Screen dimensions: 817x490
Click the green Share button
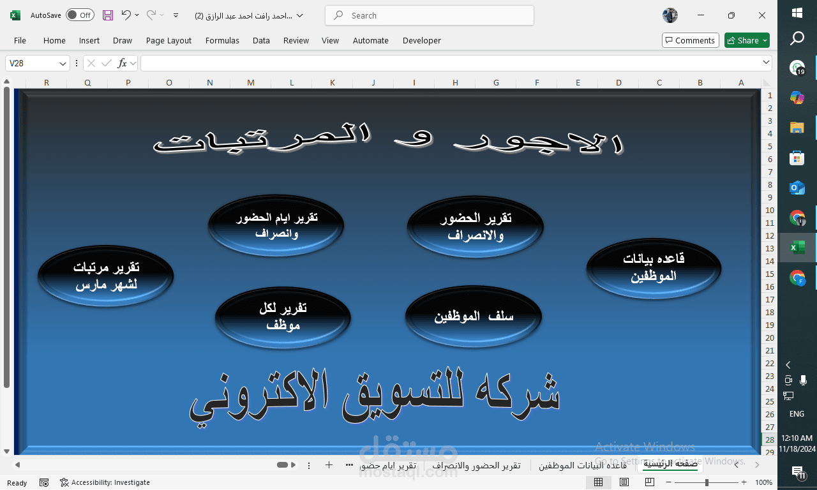coord(747,40)
